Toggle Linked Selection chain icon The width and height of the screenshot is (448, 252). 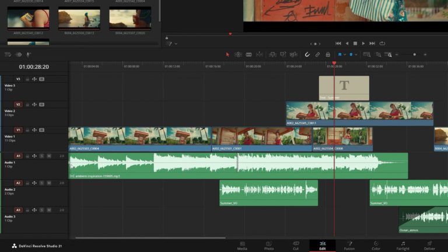pos(317,55)
